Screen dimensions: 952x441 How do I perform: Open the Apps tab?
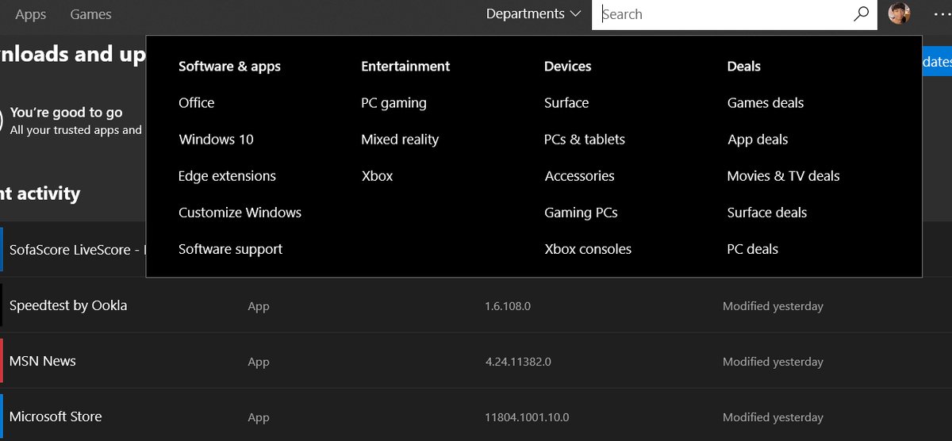[x=31, y=14]
